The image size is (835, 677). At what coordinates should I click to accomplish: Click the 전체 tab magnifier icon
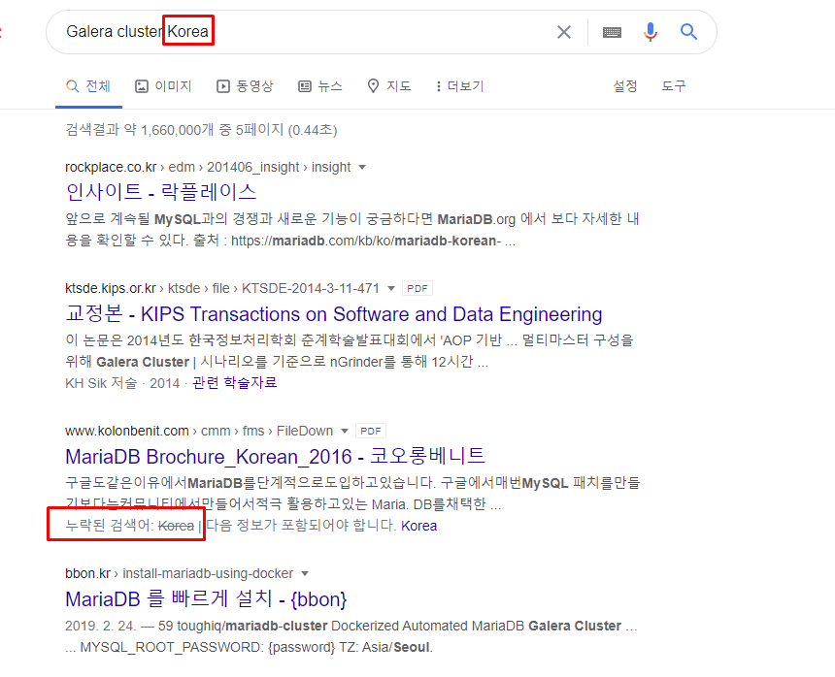tap(73, 86)
